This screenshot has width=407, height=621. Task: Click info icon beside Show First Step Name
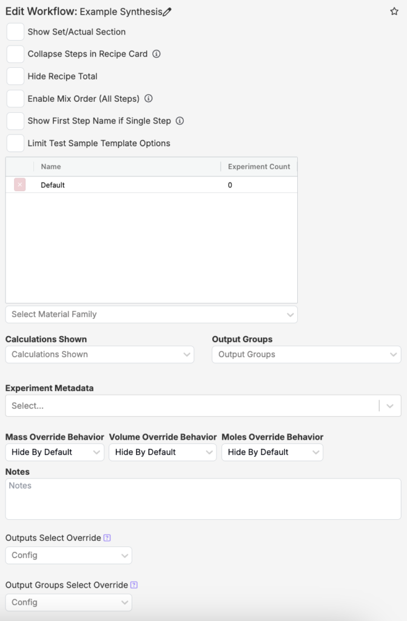(180, 121)
